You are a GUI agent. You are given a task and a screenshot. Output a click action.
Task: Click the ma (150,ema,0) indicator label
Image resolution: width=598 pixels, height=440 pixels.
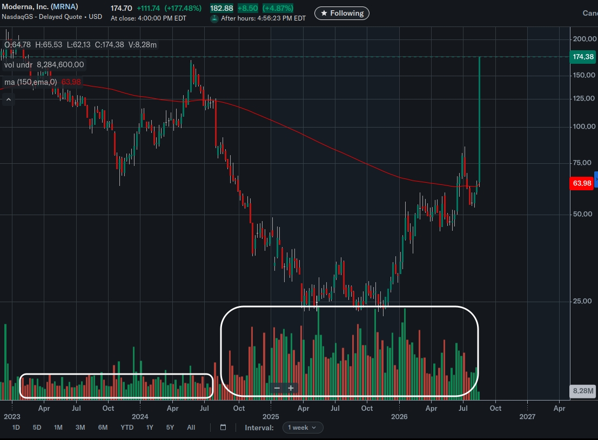tap(30, 82)
